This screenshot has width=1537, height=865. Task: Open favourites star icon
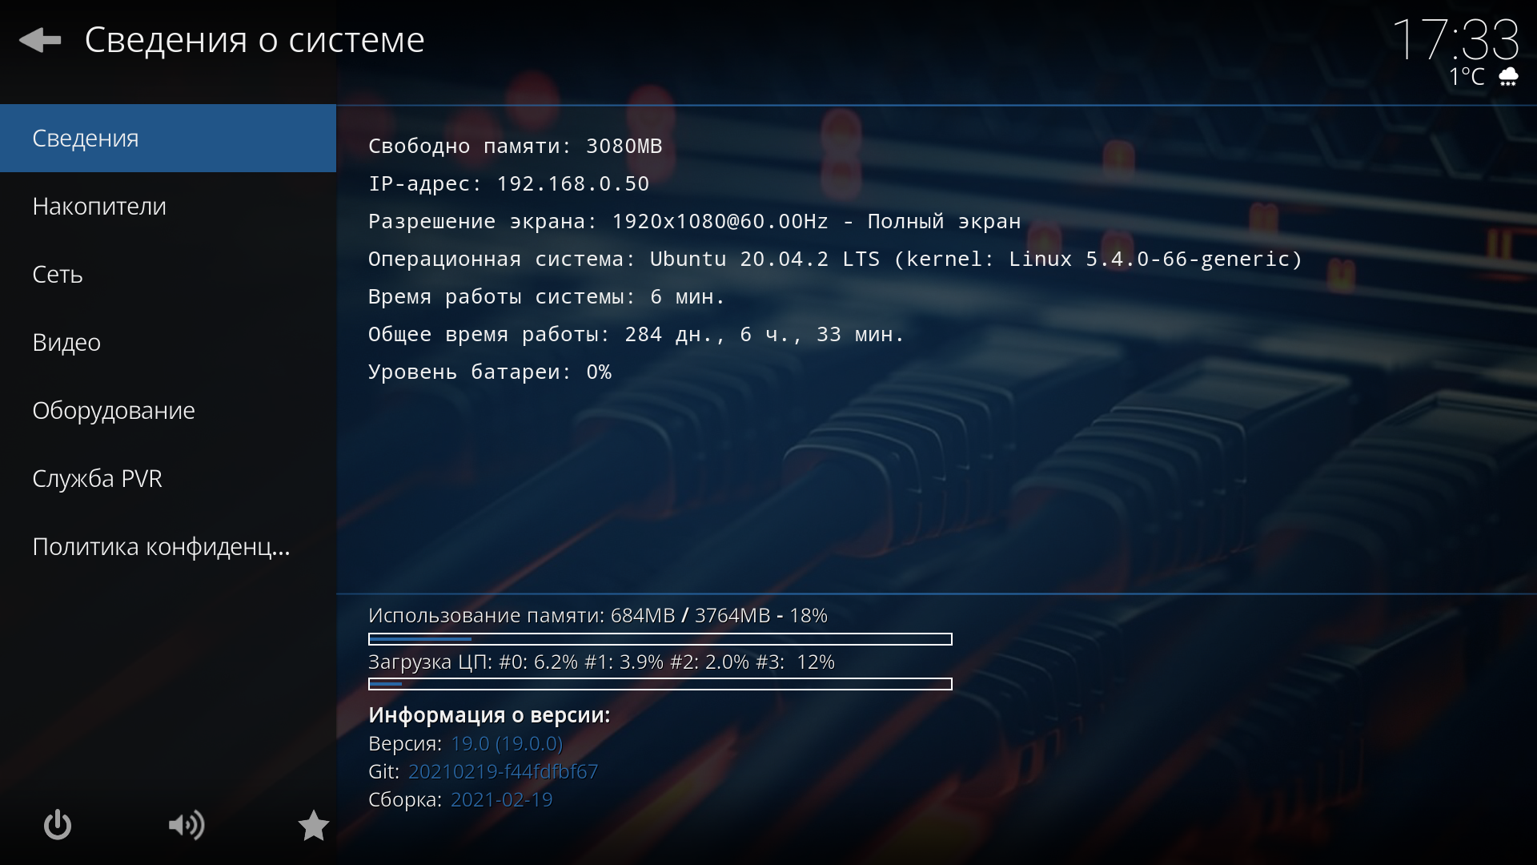pyautogui.click(x=313, y=825)
